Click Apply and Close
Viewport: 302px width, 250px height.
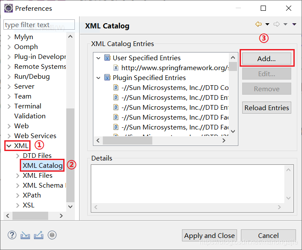[210, 235]
